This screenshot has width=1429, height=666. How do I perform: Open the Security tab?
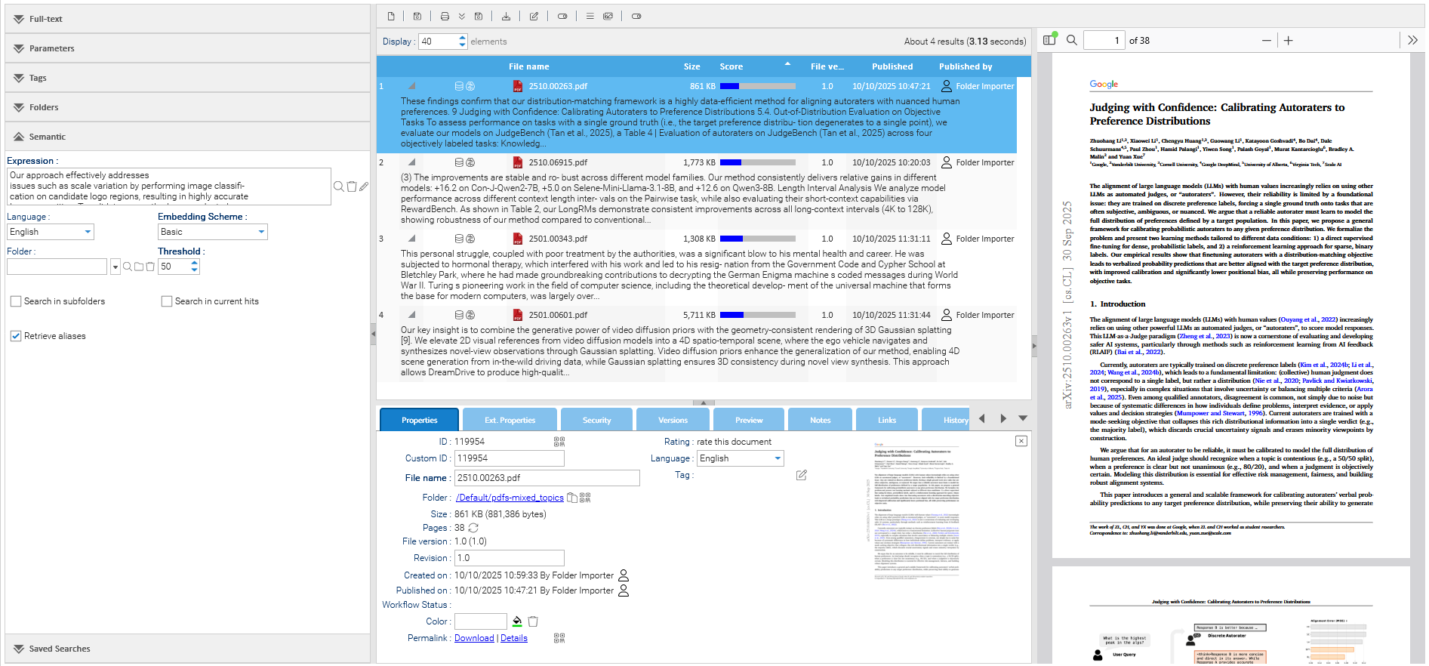point(596,420)
